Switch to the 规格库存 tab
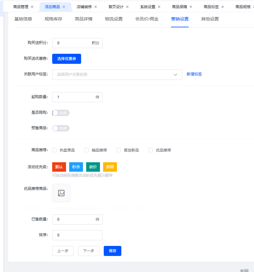254x272 pixels. click(x=53, y=19)
